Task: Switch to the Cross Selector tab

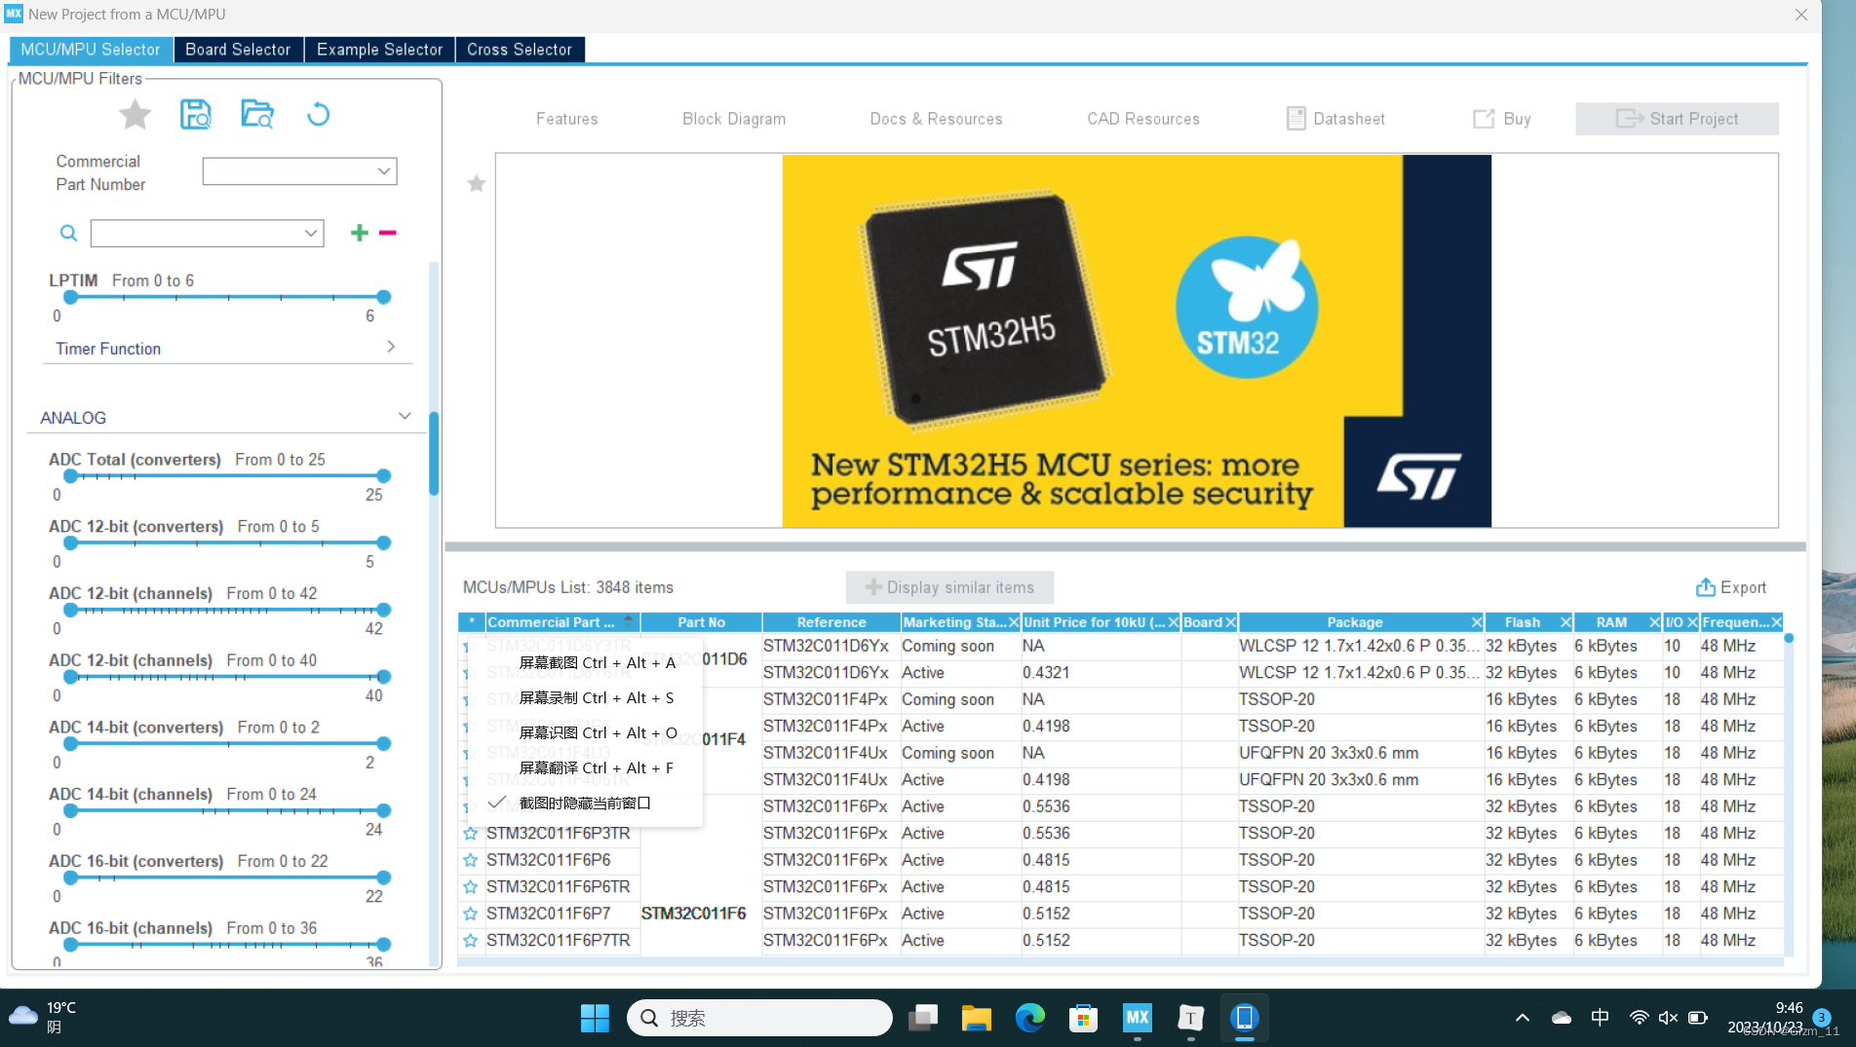Action: point(520,50)
